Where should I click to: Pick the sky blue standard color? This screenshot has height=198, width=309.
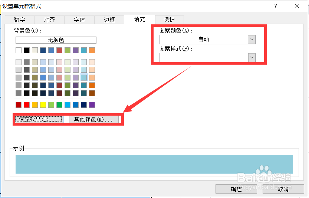68,105
